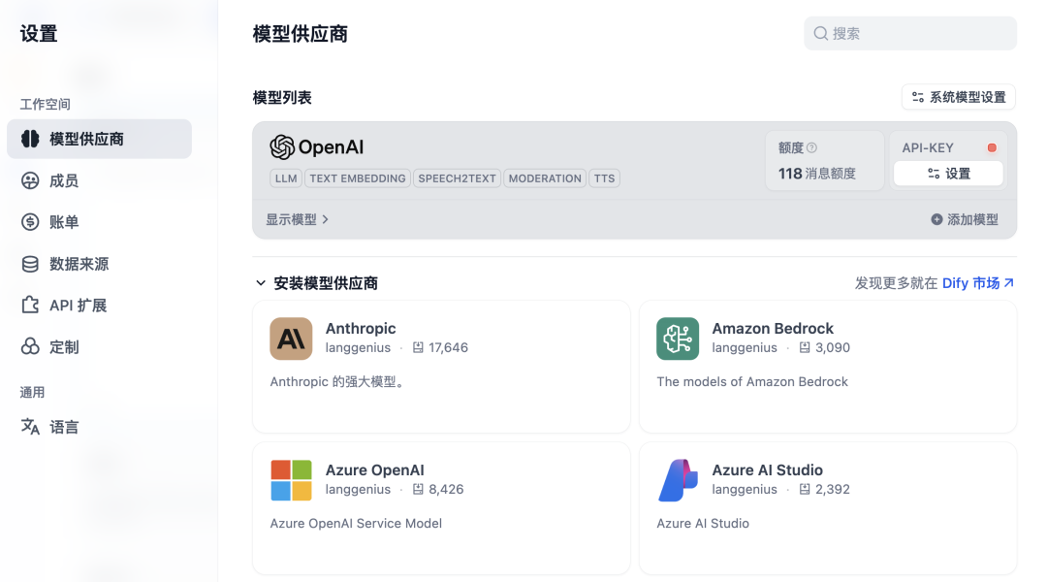The image size is (1047, 582).
Task: Click the MODERATION tag
Action: click(545, 178)
